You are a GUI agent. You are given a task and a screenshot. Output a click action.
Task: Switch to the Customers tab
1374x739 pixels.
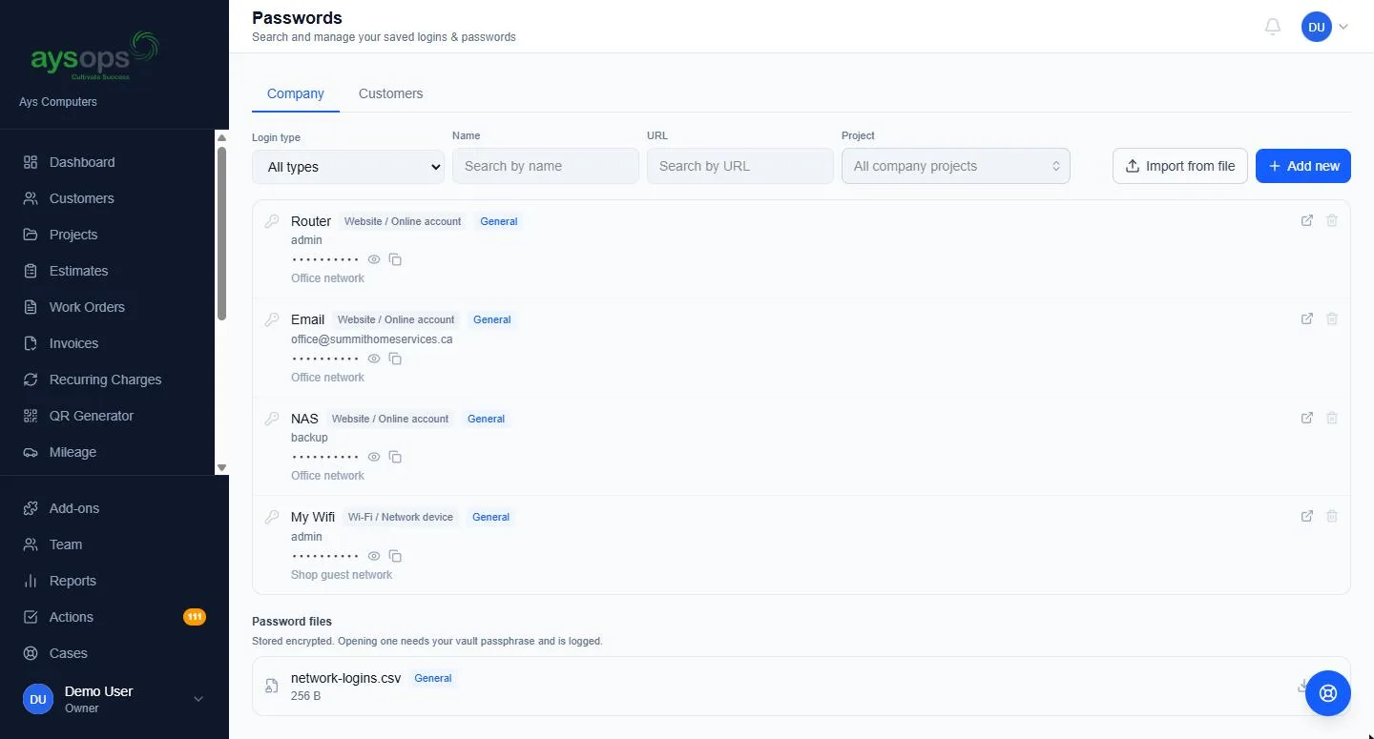(390, 93)
